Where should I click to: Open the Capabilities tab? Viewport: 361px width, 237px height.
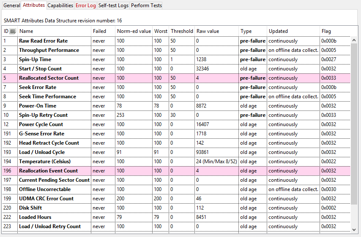[60, 5]
